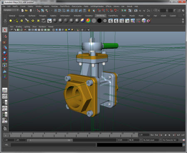Click the range slider bar
Viewport: 187px width, 153px height.
pos(49,140)
